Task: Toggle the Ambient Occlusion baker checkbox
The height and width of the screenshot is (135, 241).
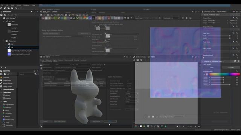Action: 43,83
